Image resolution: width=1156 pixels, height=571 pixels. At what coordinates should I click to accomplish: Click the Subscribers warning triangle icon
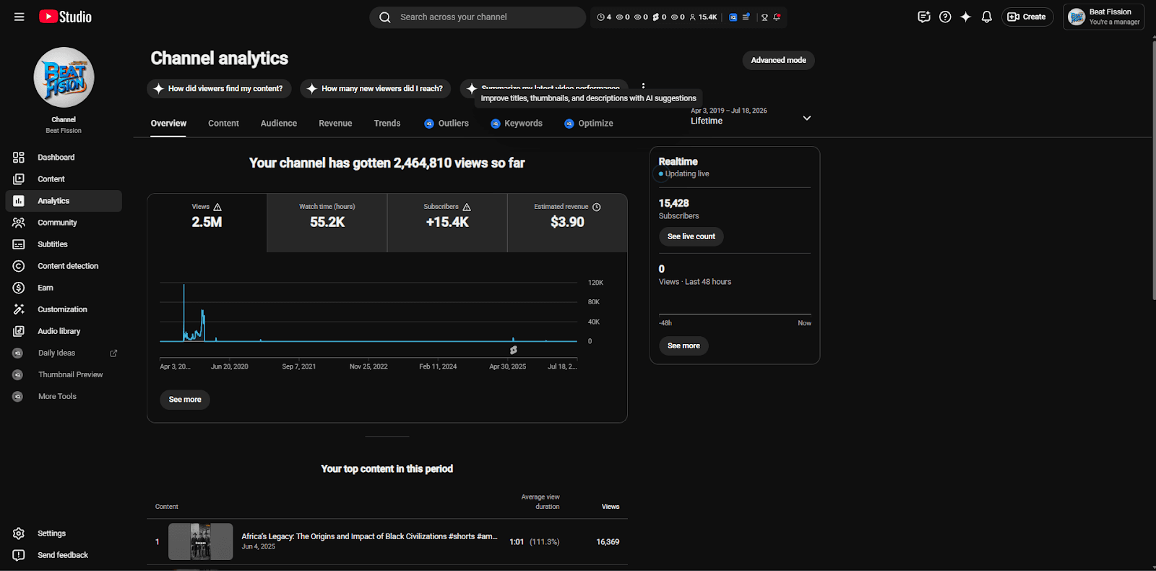467,207
